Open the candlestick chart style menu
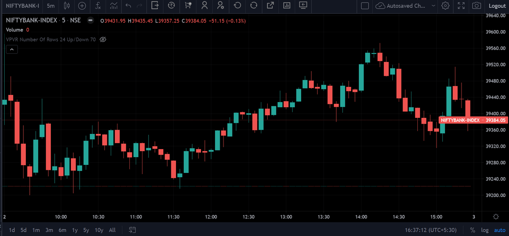Viewport: 509px width, 236px height. pos(67,6)
